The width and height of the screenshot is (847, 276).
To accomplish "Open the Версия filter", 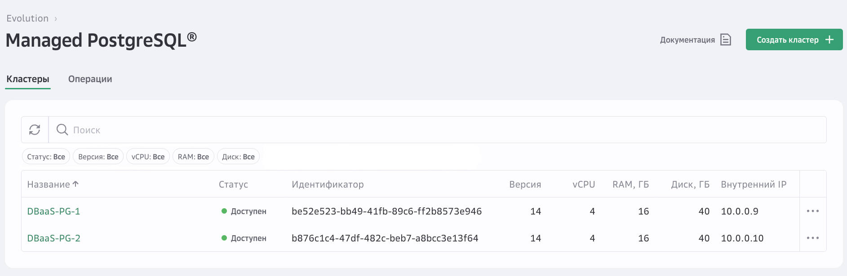I will (x=98, y=156).
